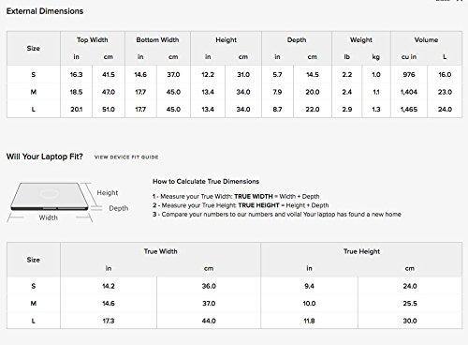
Task: Click the laptop dimensions diagram
Action: [x=67, y=202]
